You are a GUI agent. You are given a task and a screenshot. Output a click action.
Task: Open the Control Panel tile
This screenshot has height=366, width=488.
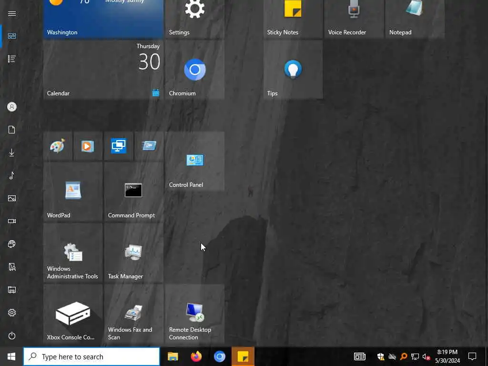(195, 161)
